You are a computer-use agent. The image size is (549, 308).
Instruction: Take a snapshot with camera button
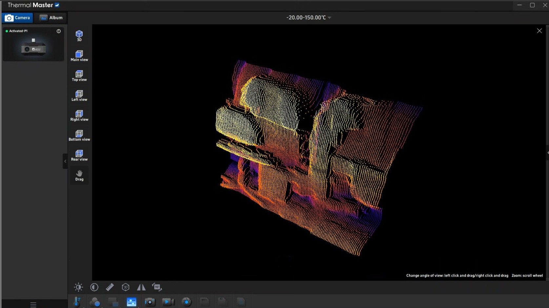pos(150,302)
